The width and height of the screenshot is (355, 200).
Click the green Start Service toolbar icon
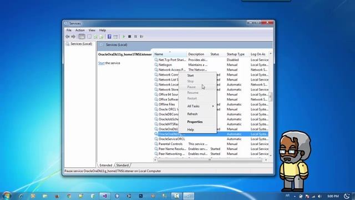pyautogui.click(x=124, y=37)
